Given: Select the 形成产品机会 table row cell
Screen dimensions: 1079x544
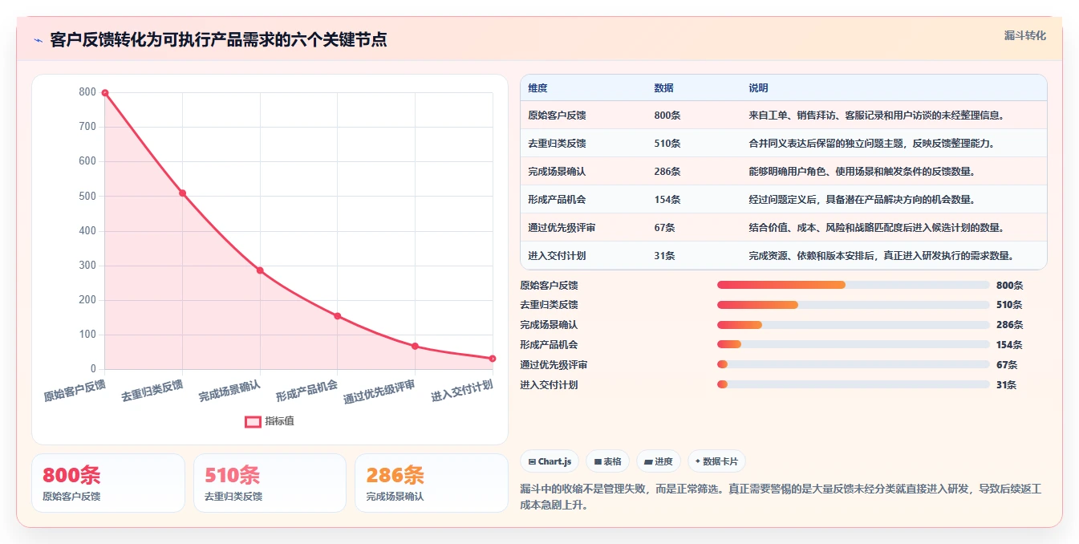Looking at the screenshot, I should pos(557,200).
